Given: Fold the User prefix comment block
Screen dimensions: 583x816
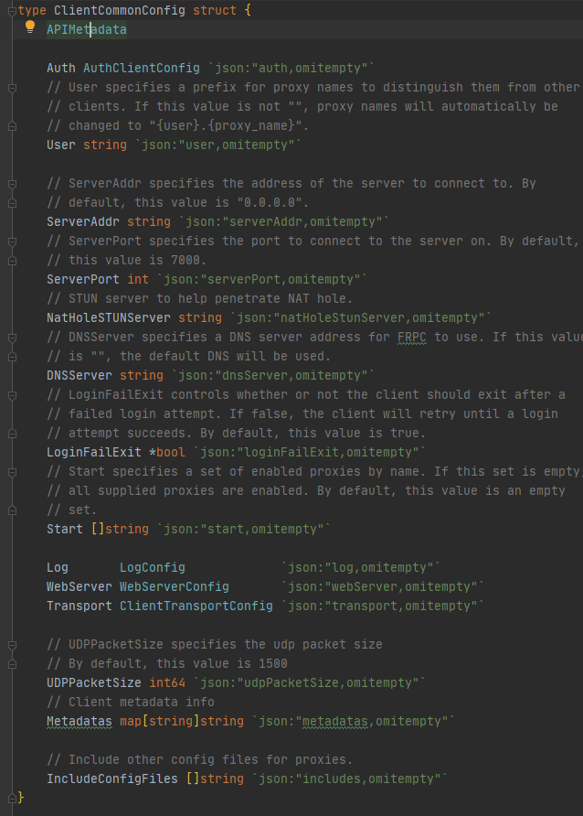Looking at the screenshot, I should pos(12,88).
